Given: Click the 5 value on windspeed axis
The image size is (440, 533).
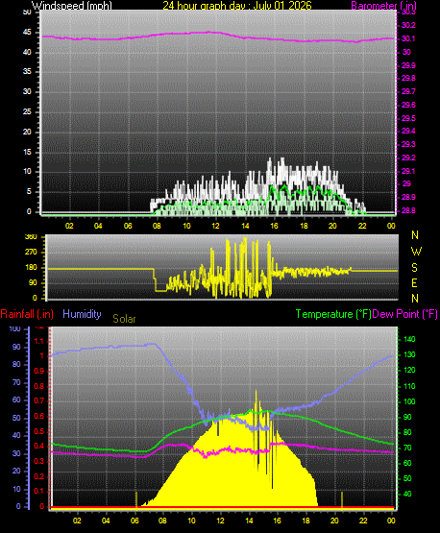Looking at the screenshot, I should tap(29, 191).
